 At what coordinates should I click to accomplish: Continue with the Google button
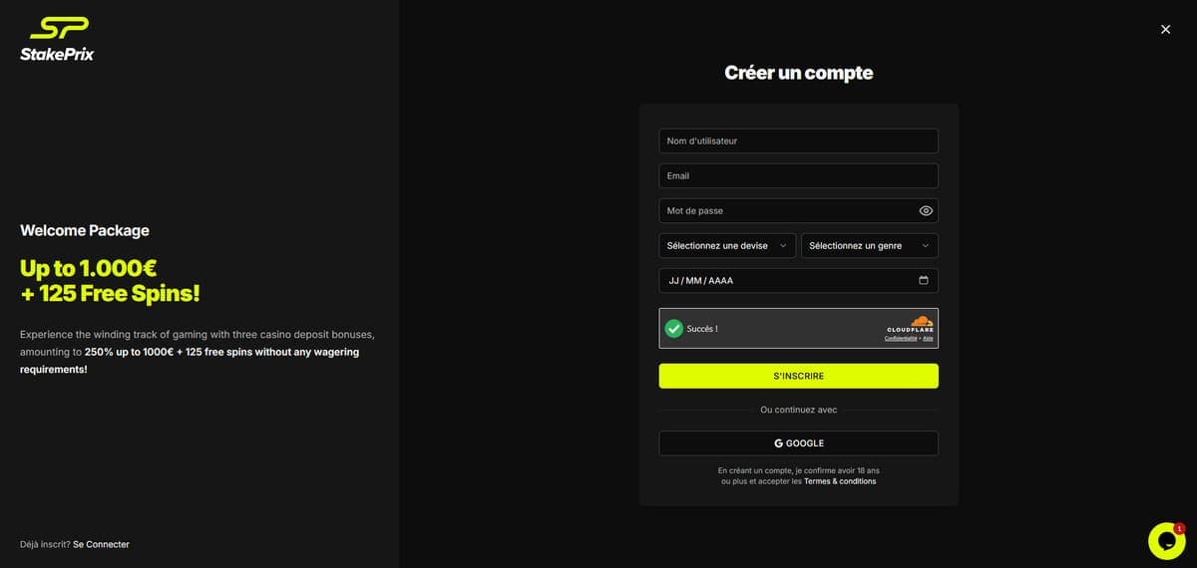pyautogui.click(x=798, y=443)
